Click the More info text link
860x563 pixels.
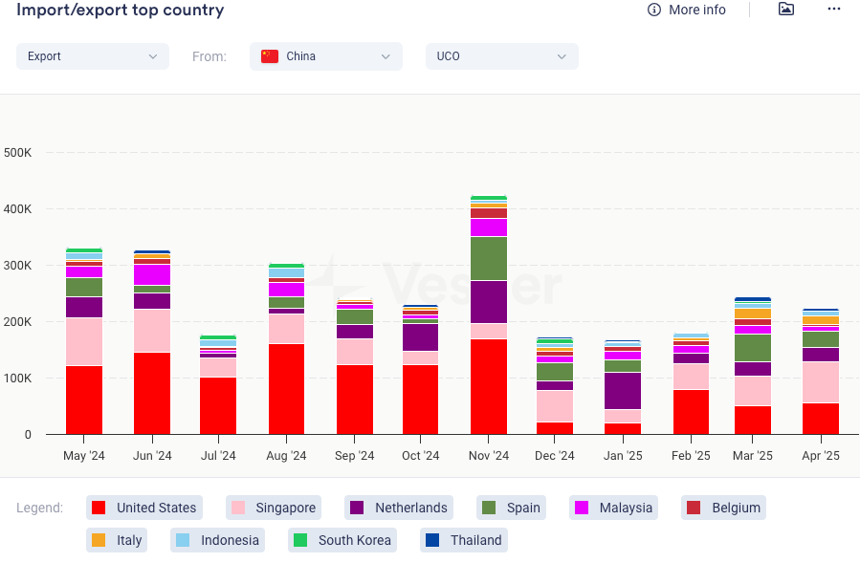click(696, 10)
